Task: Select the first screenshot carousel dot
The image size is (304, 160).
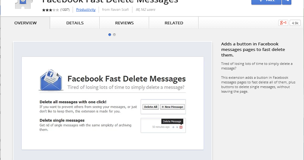Action: 110,35
